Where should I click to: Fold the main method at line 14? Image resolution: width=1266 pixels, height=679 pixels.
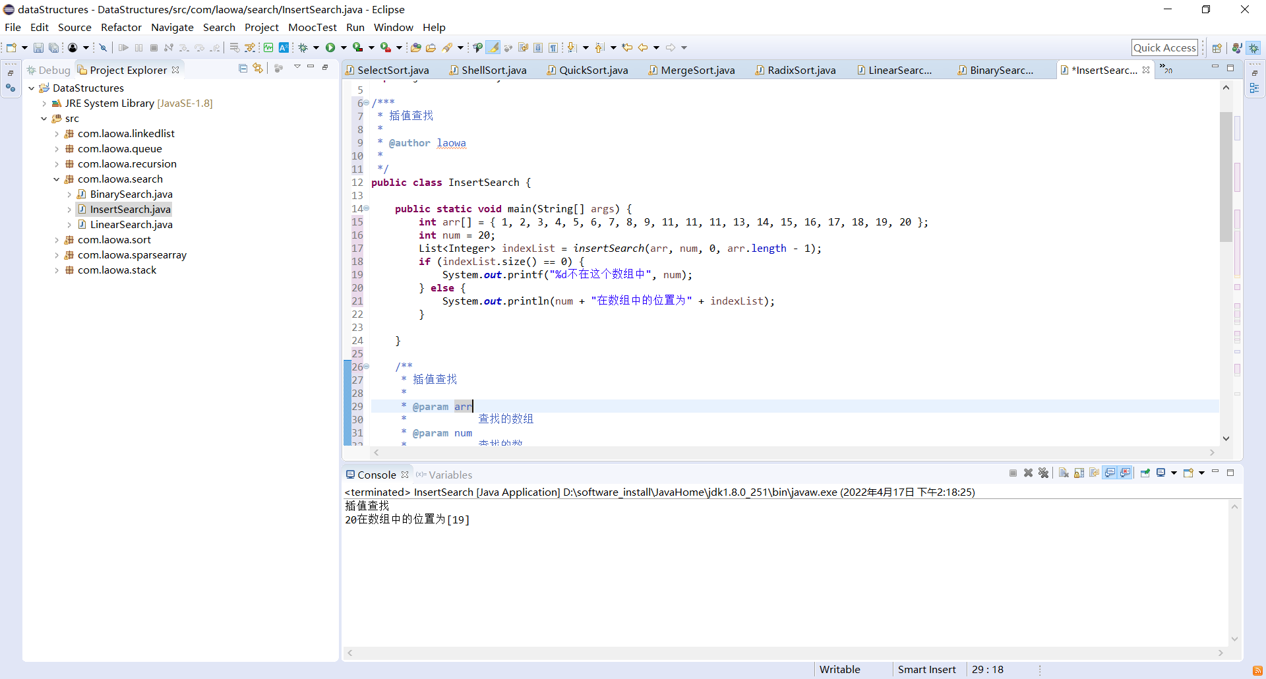pos(367,208)
